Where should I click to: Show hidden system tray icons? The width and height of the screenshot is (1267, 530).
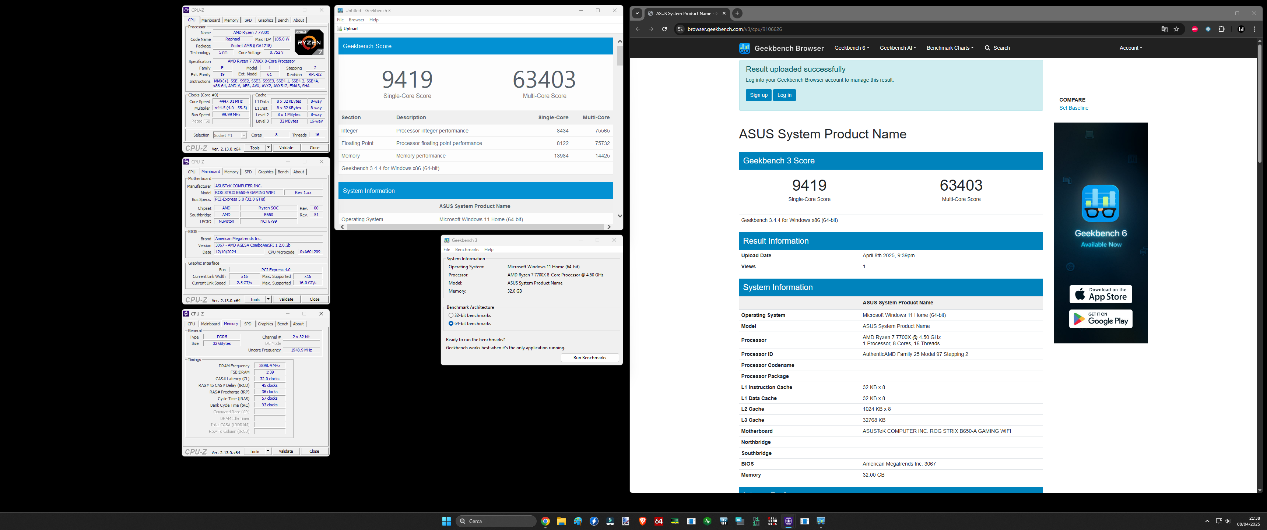1207,521
